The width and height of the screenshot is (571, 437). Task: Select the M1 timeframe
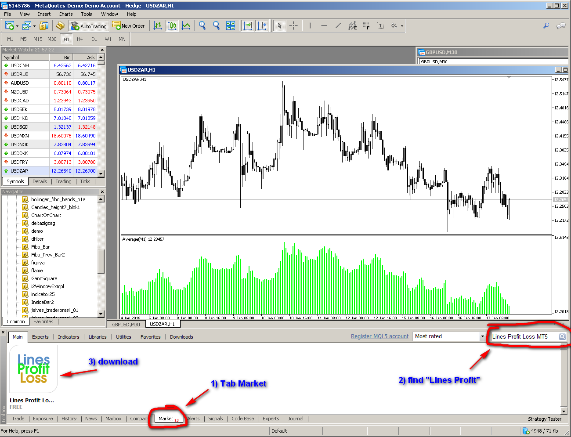[x=10, y=39]
